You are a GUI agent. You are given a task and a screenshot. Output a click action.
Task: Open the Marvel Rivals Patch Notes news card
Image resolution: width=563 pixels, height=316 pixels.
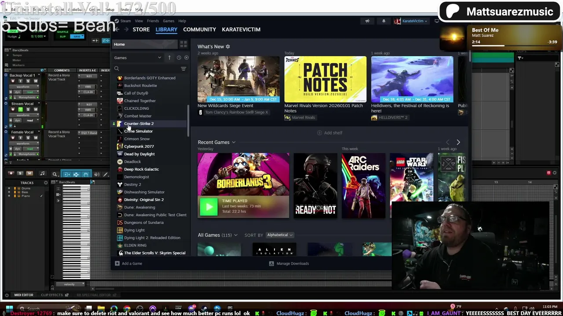click(x=325, y=79)
